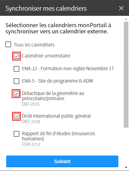The width and height of the screenshot is (129, 171).
Task: Select the Rapport de fin d'études checkbox
Action: [16, 134]
